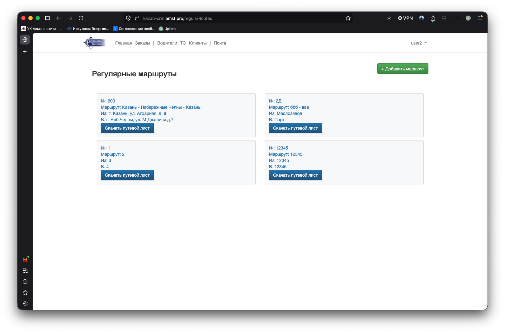Open Клиенты navigation item

pyautogui.click(x=198, y=43)
